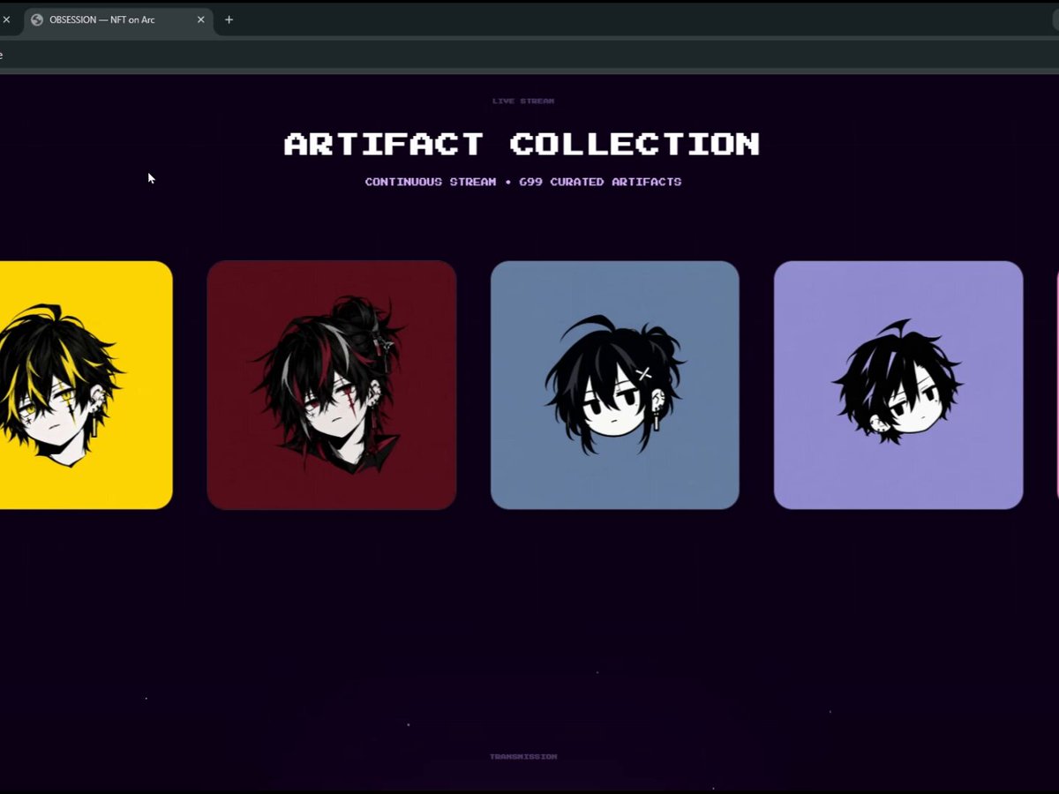Open the yellow-haired character artifact card
This screenshot has width=1059, height=794.
click(86, 385)
